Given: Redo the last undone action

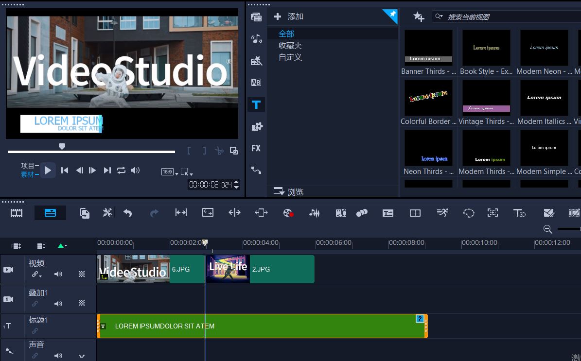Looking at the screenshot, I should pyautogui.click(x=154, y=213).
